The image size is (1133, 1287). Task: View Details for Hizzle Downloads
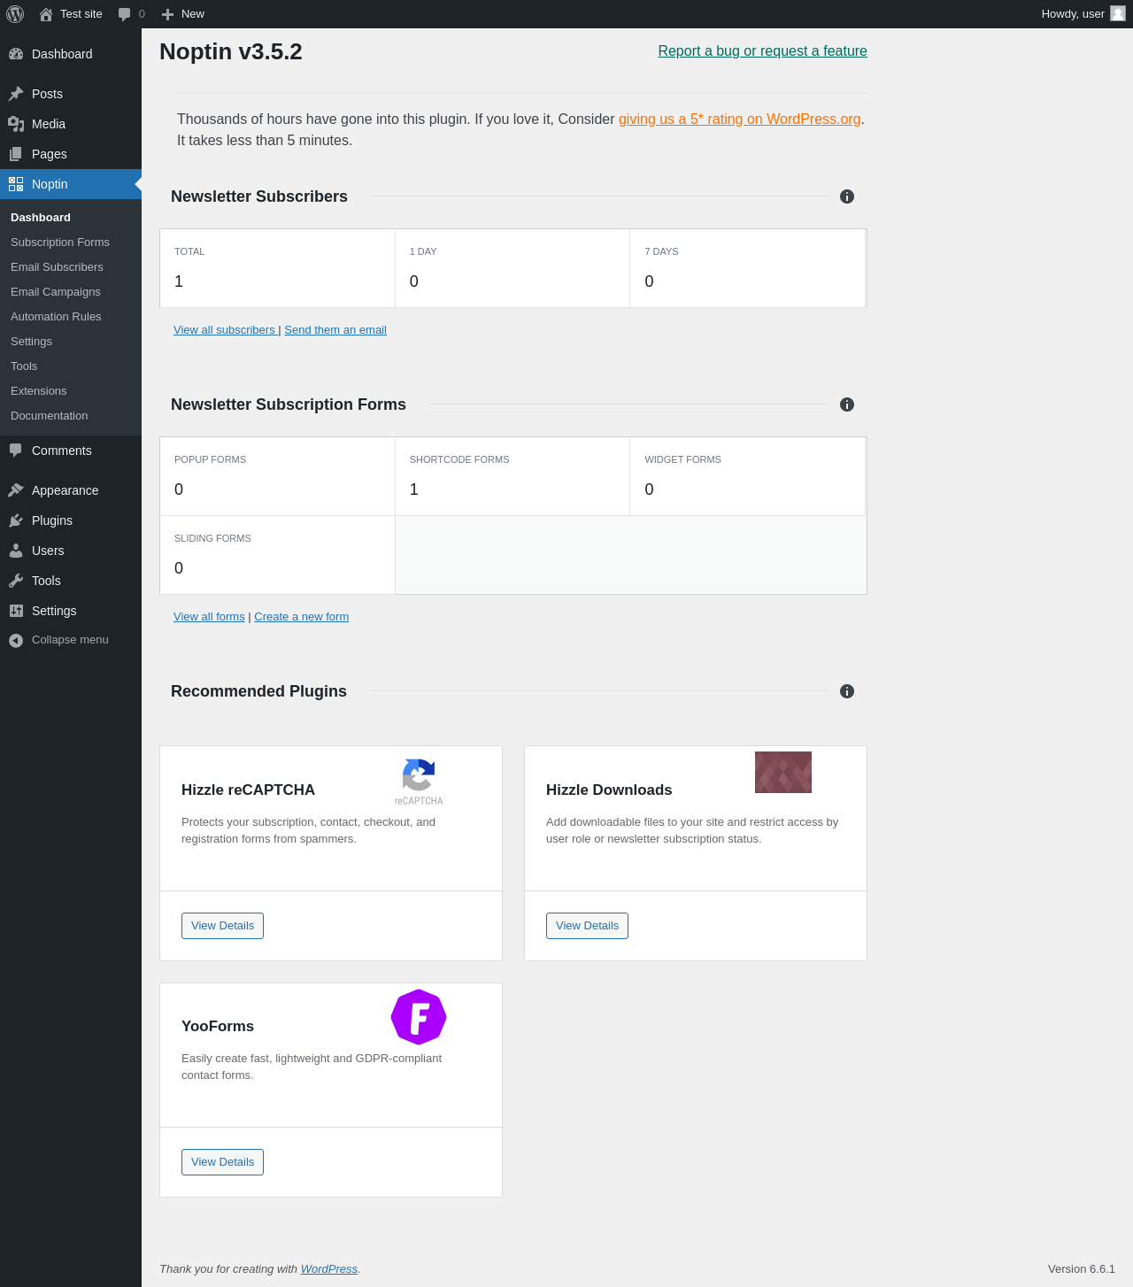587,926
